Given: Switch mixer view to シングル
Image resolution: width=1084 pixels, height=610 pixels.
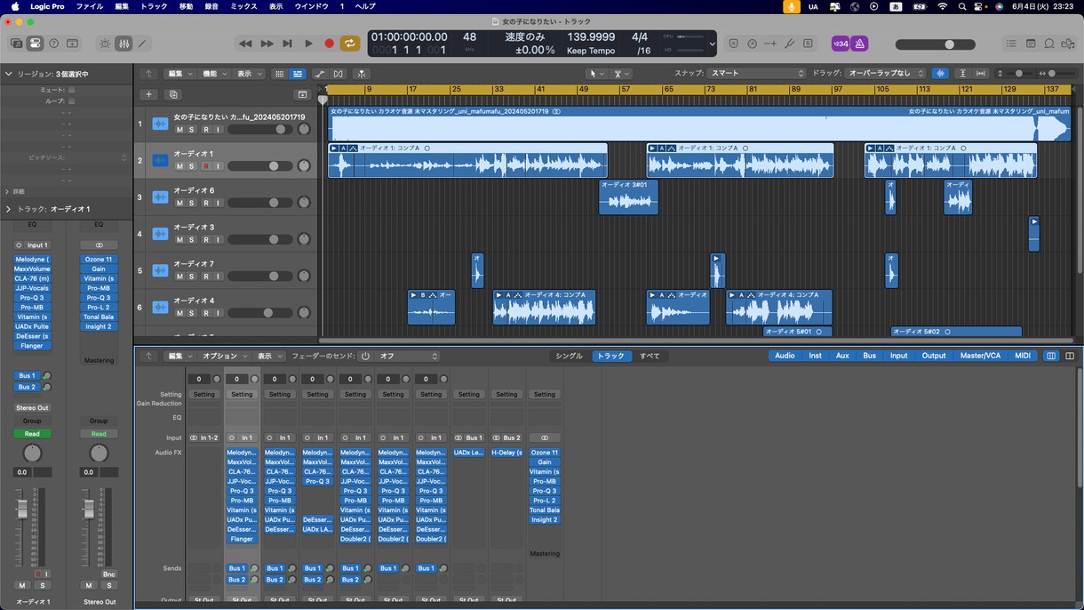Looking at the screenshot, I should (570, 357).
